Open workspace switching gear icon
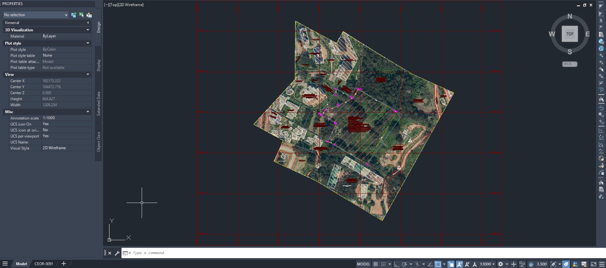This screenshot has height=268, width=606. (500, 264)
